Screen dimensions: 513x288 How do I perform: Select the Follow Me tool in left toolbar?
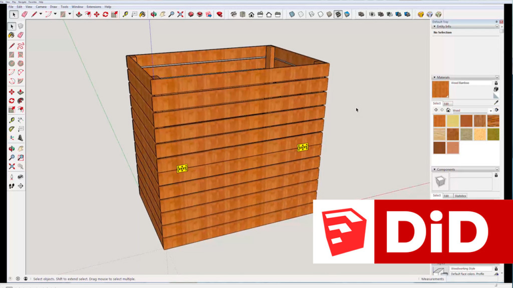click(21, 100)
